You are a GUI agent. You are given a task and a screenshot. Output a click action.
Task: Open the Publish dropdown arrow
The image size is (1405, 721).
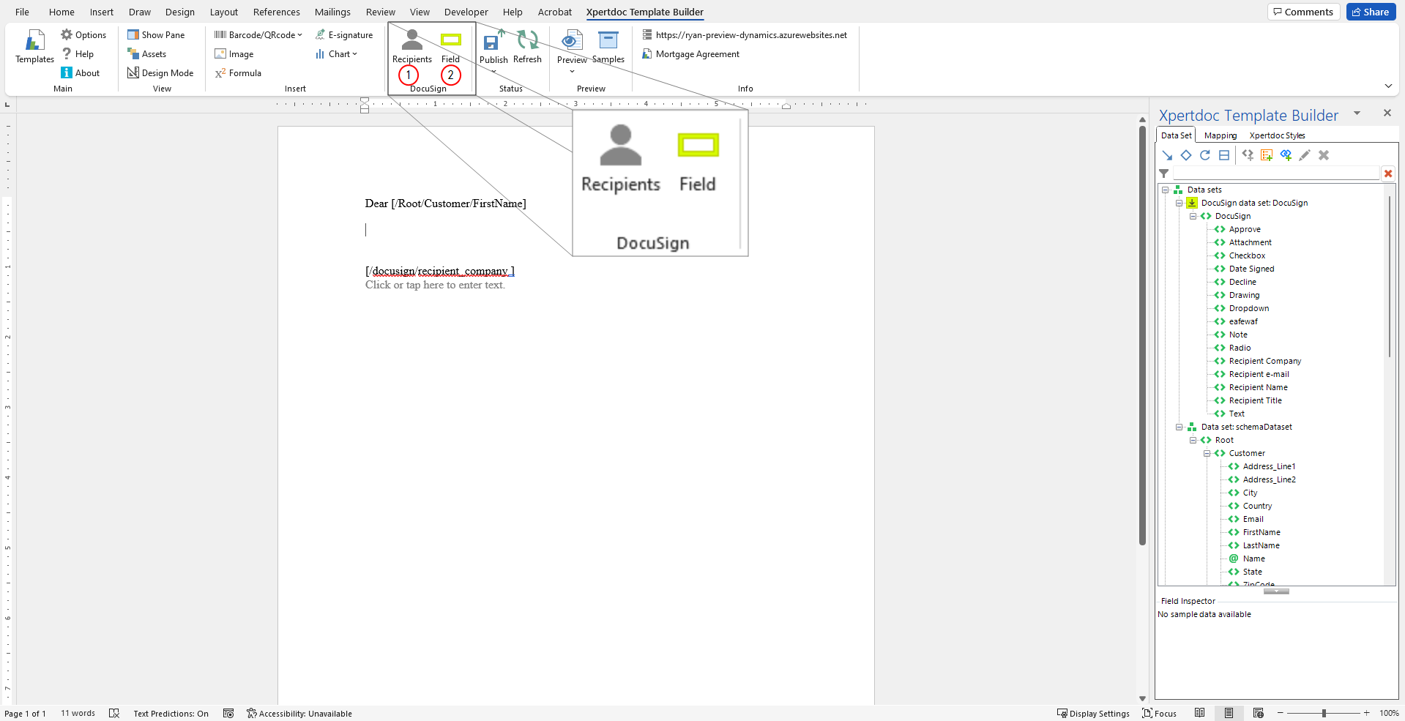[x=493, y=71]
